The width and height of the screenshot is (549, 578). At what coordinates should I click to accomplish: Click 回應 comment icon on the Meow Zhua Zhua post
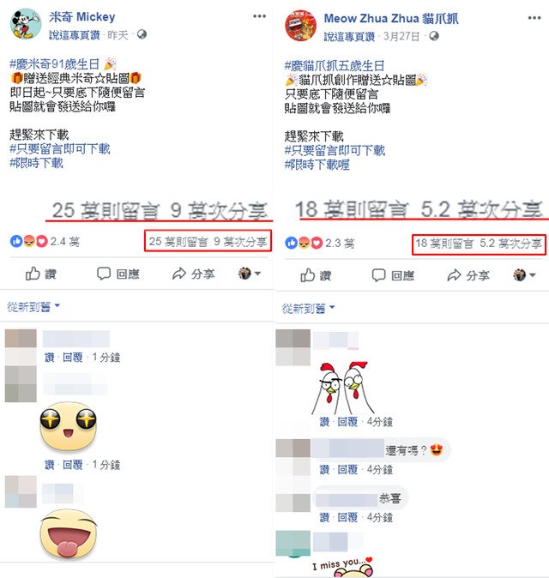pos(393,275)
